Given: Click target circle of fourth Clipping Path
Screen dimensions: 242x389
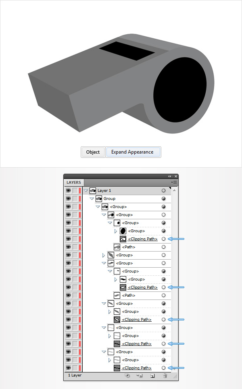Looking at the screenshot, I should click(163, 343).
